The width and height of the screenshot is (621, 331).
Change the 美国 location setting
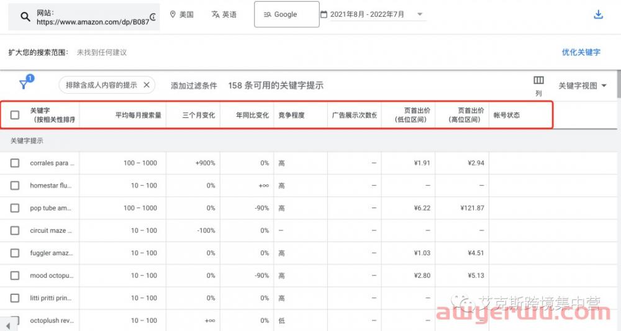[x=182, y=14]
